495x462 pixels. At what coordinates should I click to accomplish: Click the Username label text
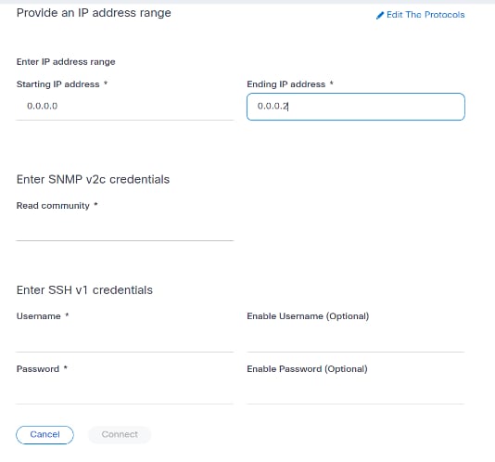pos(39,316)
